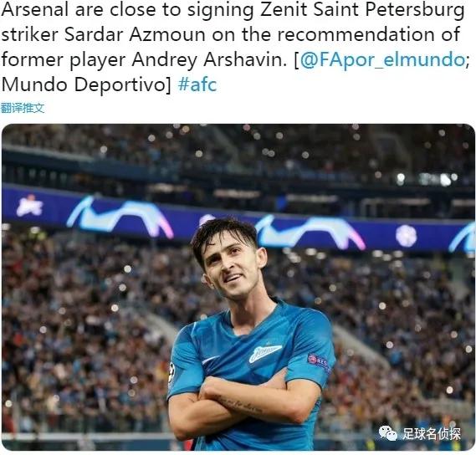
Task: Click the star logo at banner's left end
Action: [x=29, y=206]
